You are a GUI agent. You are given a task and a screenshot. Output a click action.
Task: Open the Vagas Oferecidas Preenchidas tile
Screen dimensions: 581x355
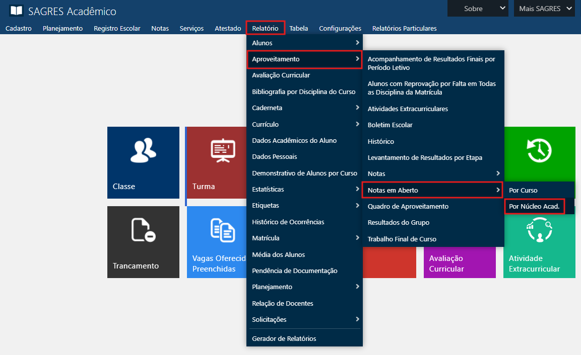coord(217,242)
